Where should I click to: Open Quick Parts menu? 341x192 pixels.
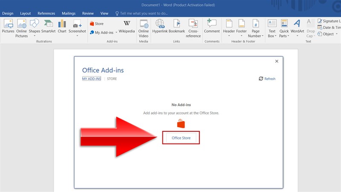pyautogui.click(x=284, y=28)
